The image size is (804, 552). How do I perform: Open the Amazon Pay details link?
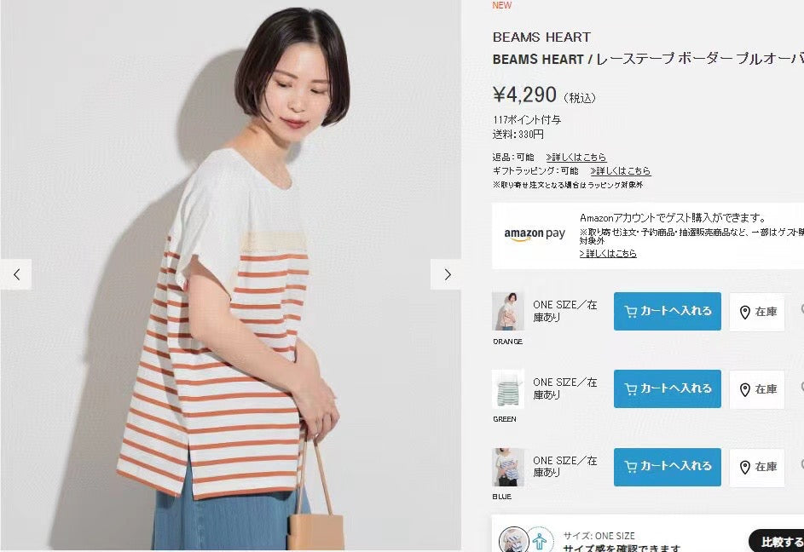[608, 253]
